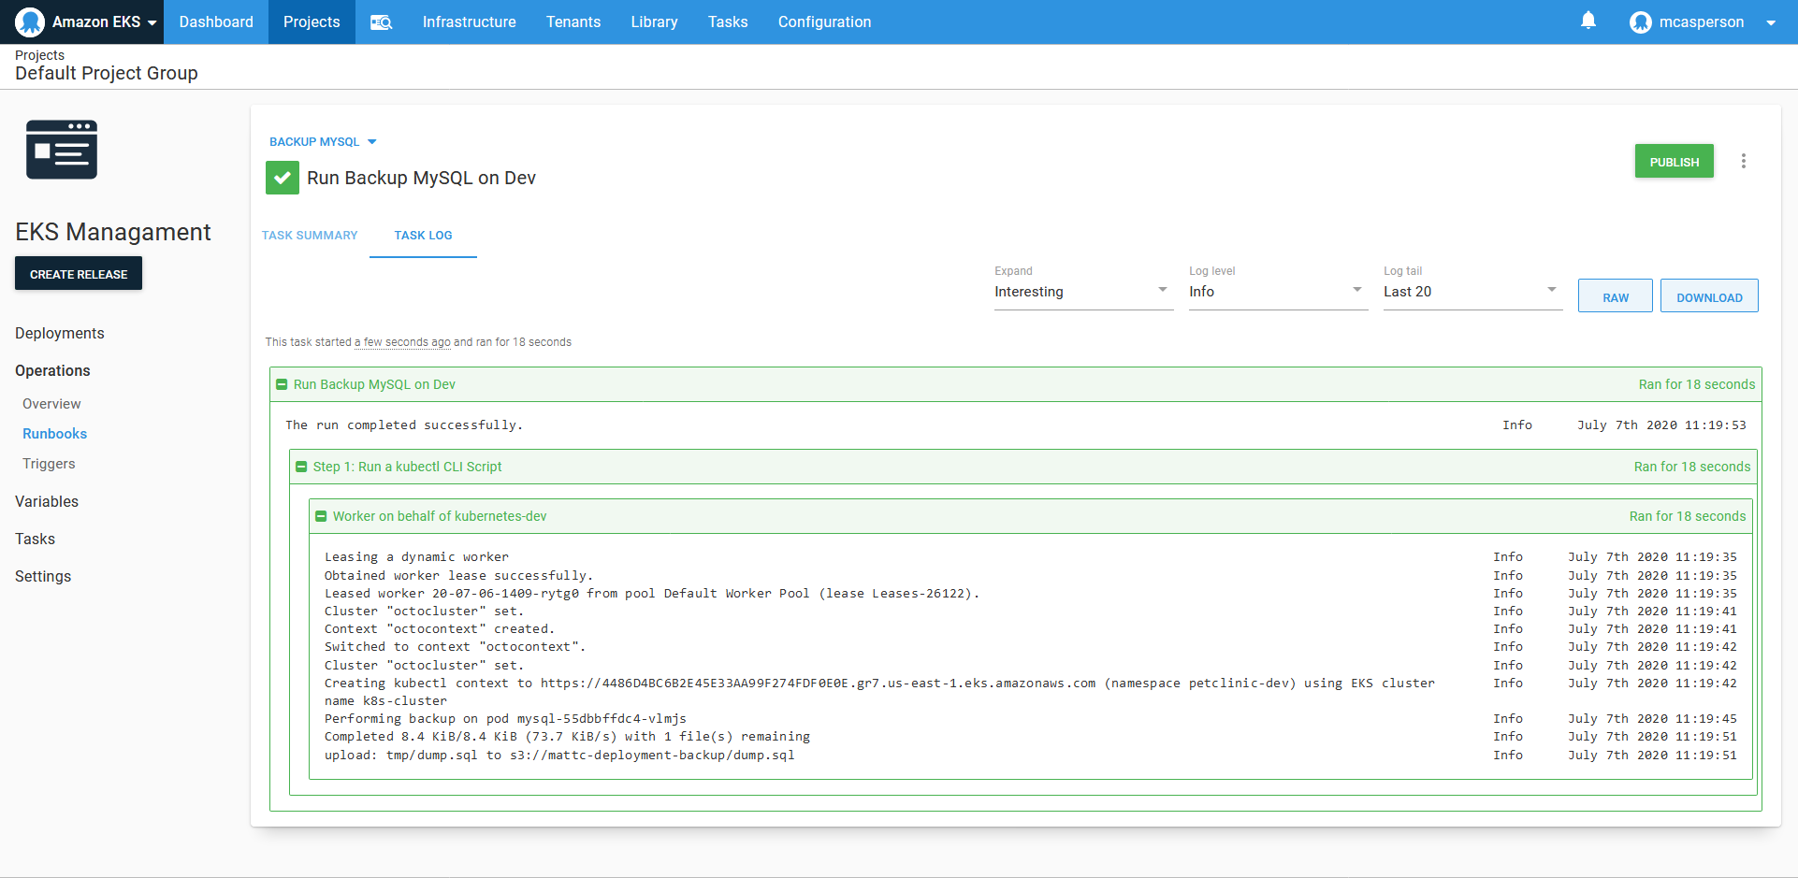Screen dimensions: 1798x878
Task: Open Configuration in the top navigation
Action: pyautogui.click(x=824, y=22)
